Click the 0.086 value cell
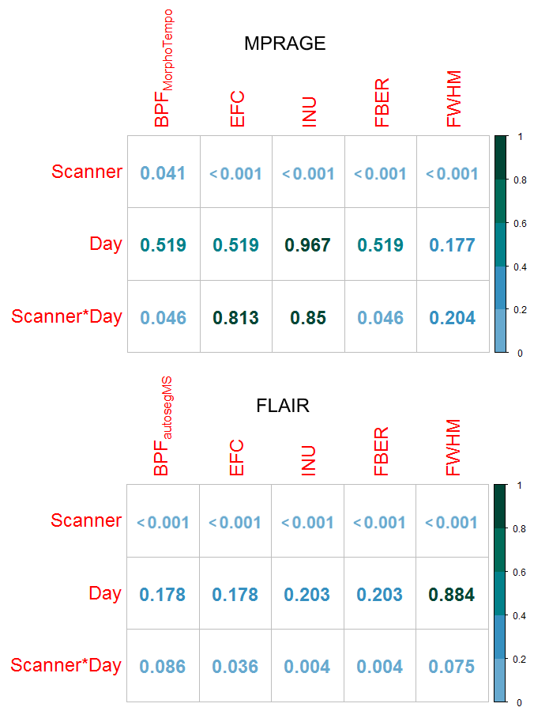 click(163, 667)
